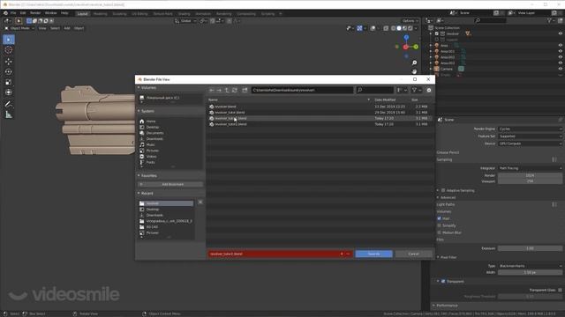Open the Render menu
This screenshot has height=317, width=565.
click(x=35, y=13)
